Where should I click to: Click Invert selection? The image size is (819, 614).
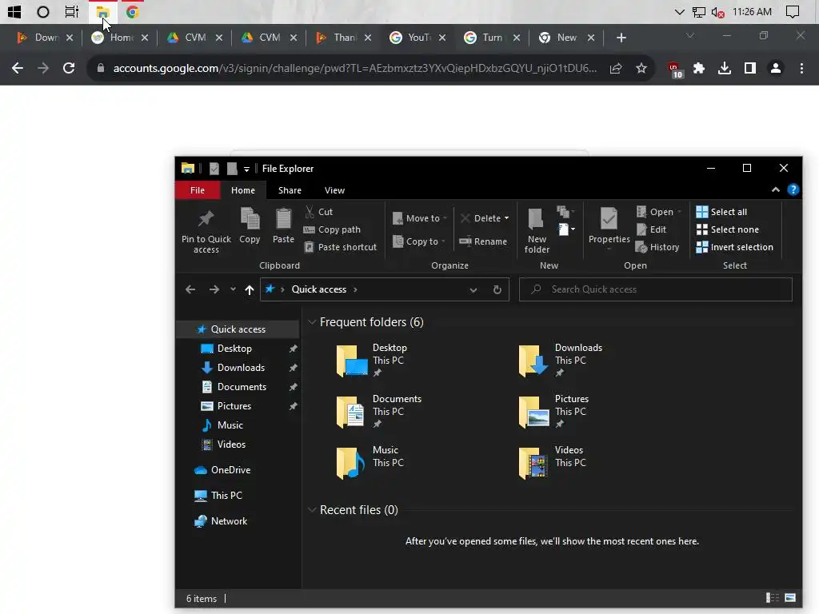click(x=734, y=247)
